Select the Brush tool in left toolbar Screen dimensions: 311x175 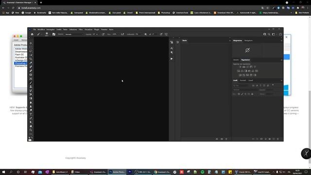coord(31,83)
